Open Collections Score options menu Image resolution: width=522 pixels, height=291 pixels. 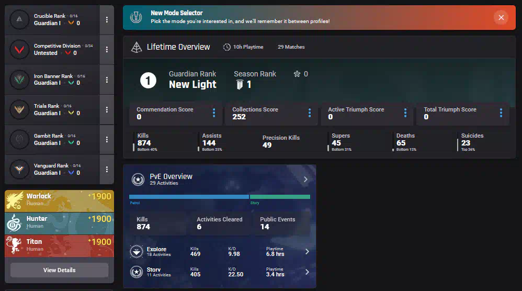310,113
